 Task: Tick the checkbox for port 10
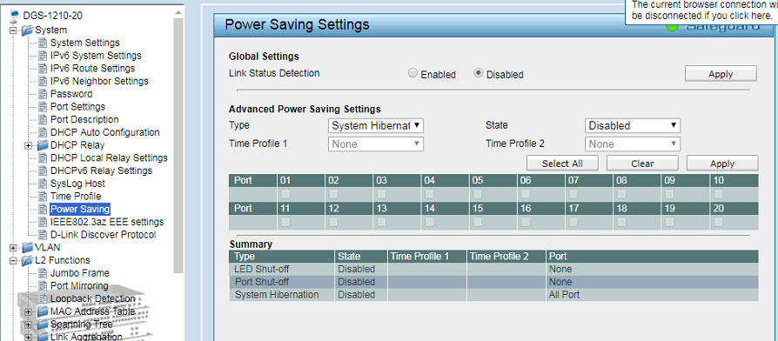pos(719,194)
